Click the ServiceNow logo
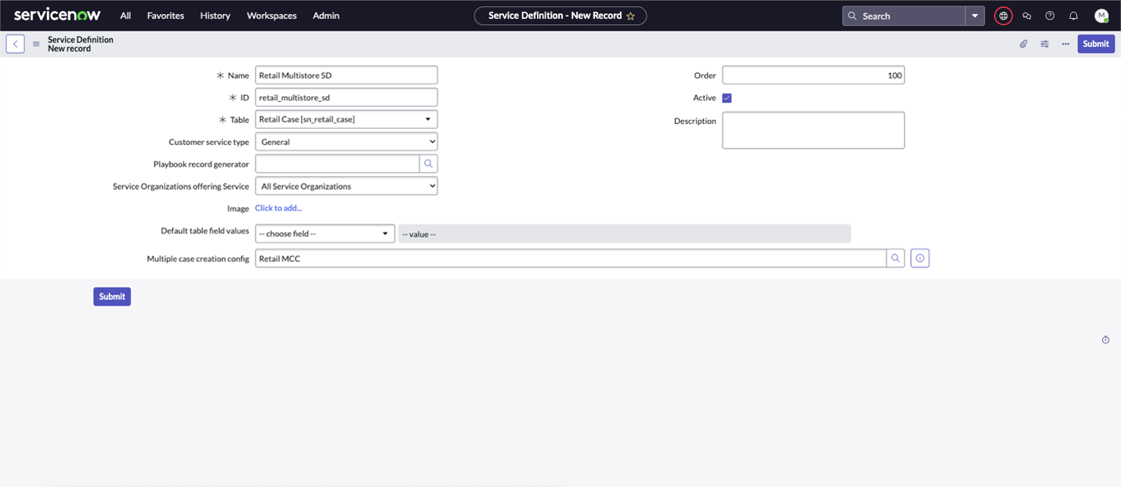Screen dimensions: 1121x491 [57, 15]
